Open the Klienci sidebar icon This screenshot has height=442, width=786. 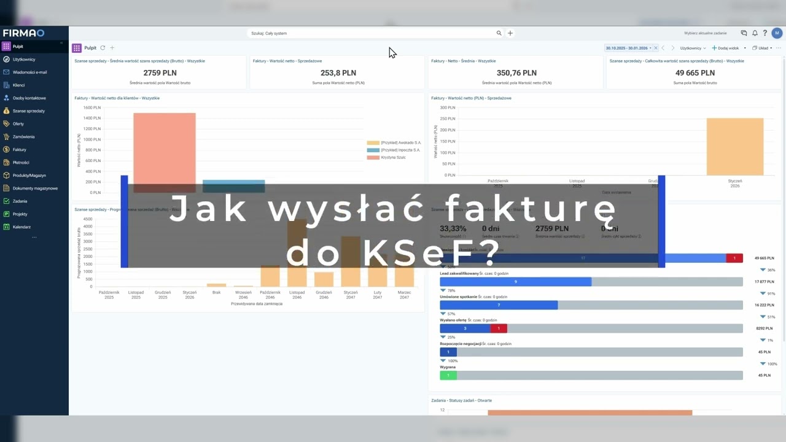pos(6,85)
